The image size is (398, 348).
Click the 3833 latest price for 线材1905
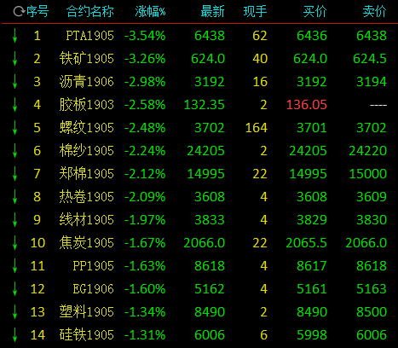coord(210,220)
